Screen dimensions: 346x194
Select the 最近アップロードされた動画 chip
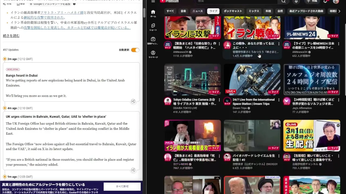[306, 11]
